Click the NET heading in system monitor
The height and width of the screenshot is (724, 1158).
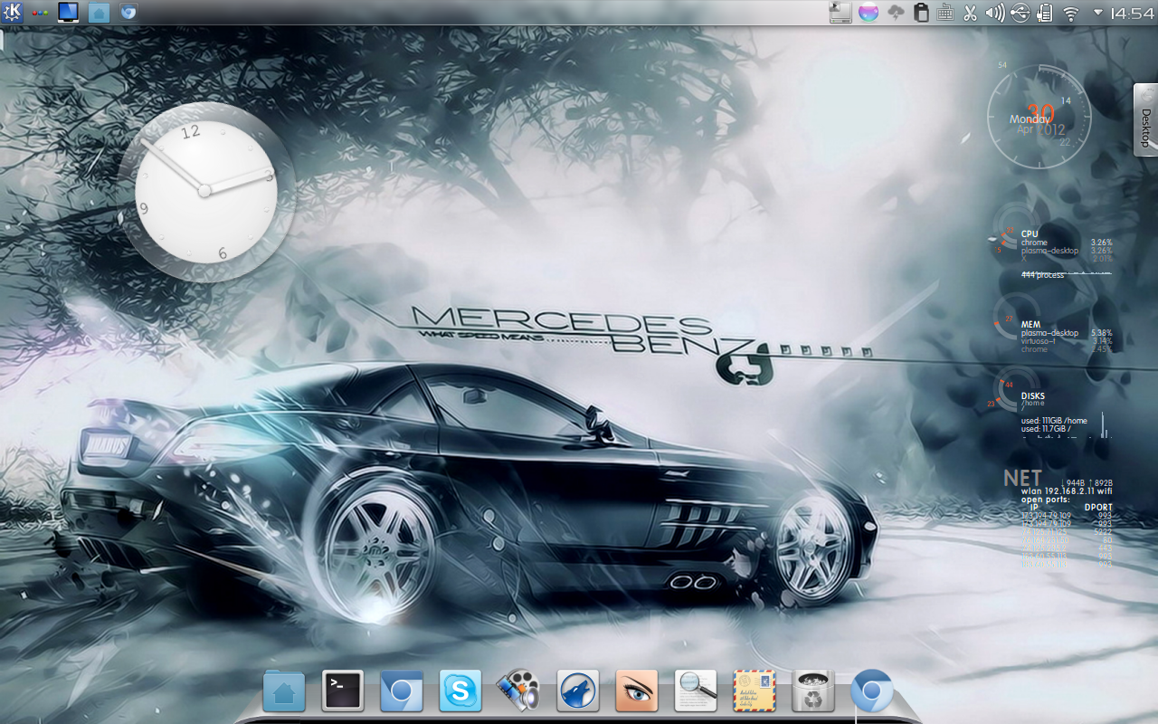click(1022, 478)
